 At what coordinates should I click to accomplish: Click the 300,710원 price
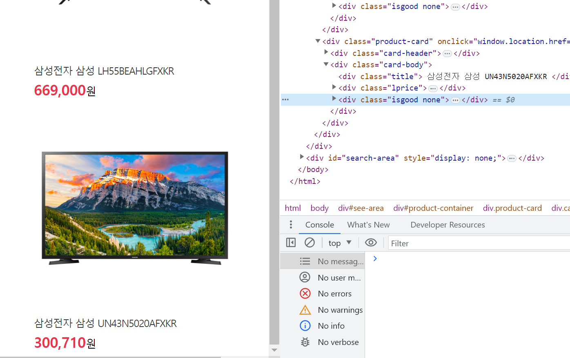pyautogui.click(x=65, y=343)
